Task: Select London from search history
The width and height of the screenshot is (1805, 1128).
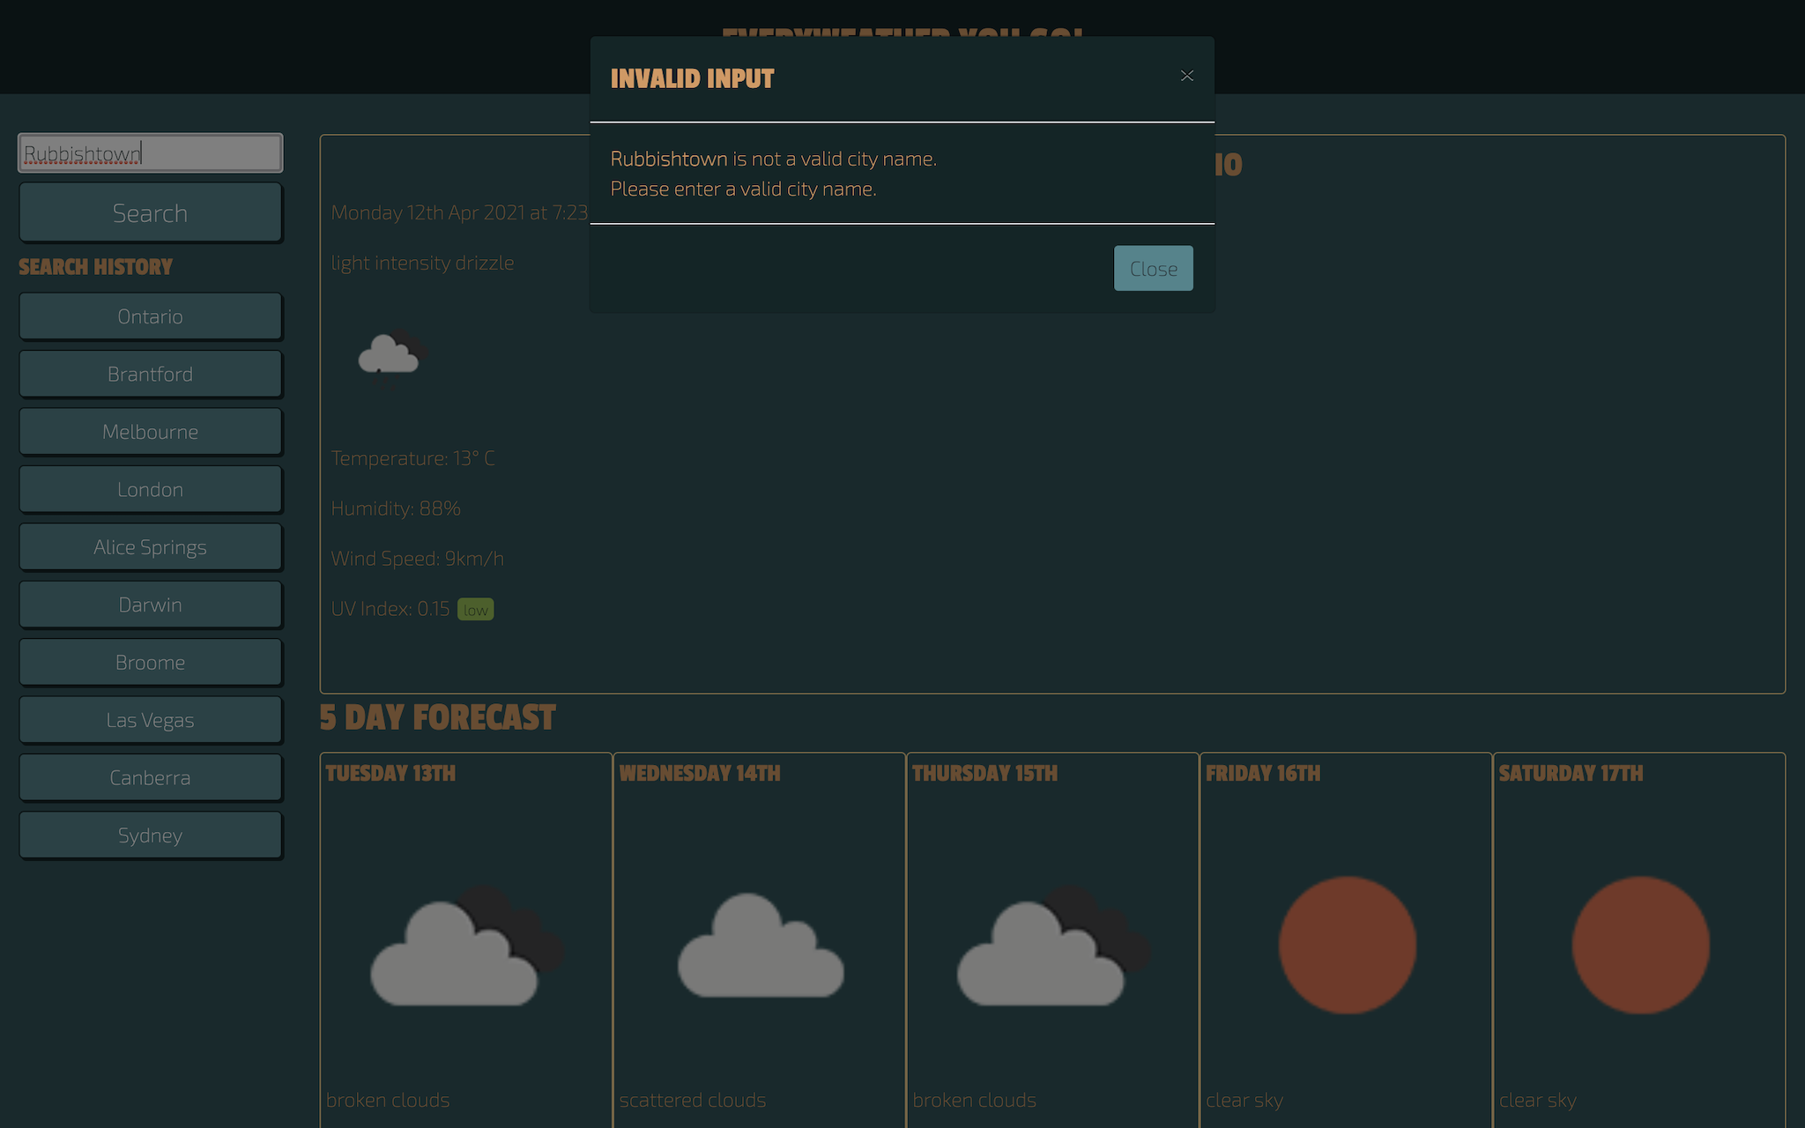Action: coord(150,487)
